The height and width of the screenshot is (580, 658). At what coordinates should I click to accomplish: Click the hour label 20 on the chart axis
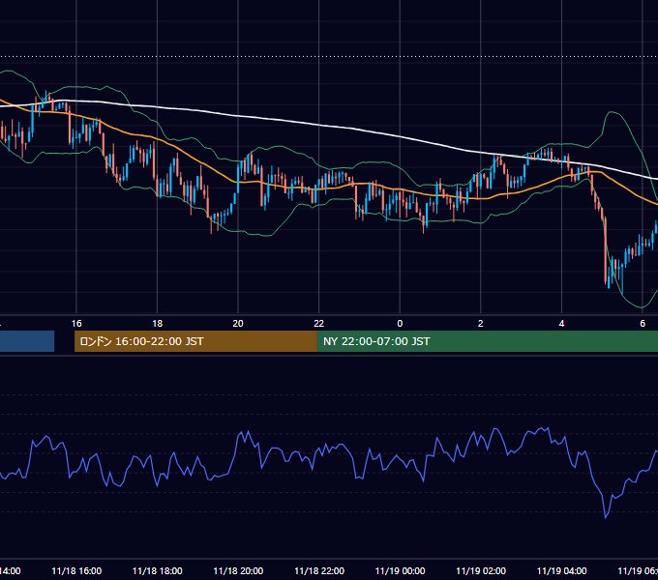[238, 324]
